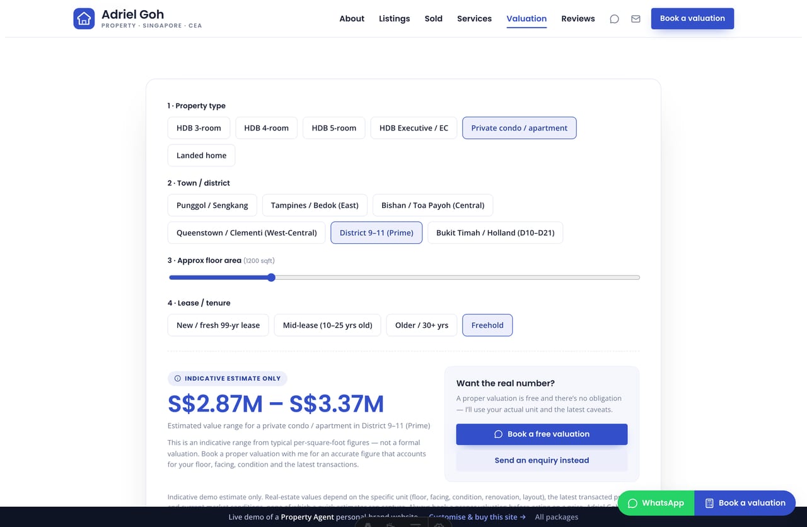Select HDB 5-room property type
The height and width of the screenshot is (527, 807).
click(x=334, y=128)
